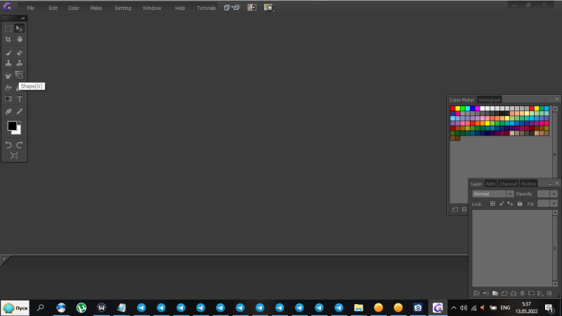Click the Redo arrow in toolbox
The height and width of the screenshot is (316, 562).
point(20,145)
